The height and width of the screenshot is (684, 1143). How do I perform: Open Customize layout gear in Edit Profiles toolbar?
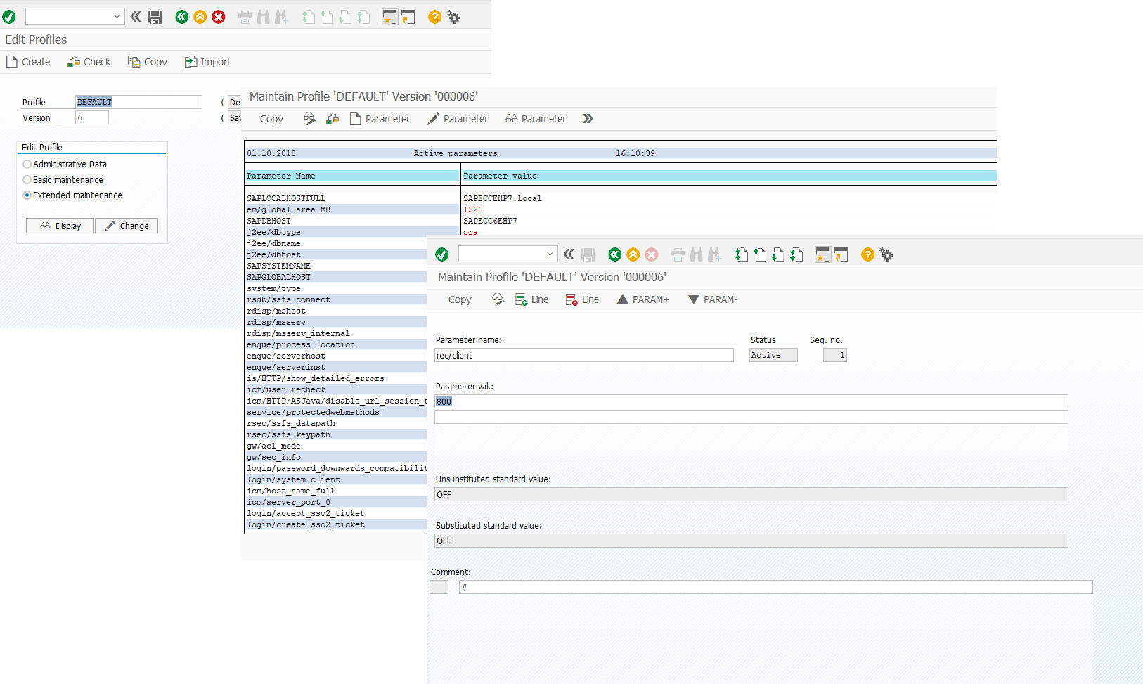pos(453,17)
